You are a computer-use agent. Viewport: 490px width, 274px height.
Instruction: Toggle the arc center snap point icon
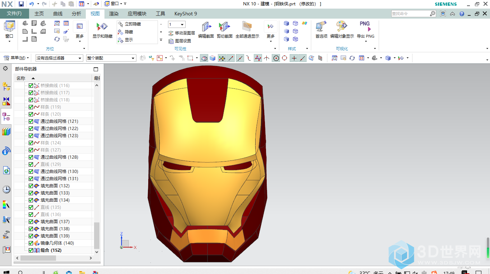(x=276, y=58)
